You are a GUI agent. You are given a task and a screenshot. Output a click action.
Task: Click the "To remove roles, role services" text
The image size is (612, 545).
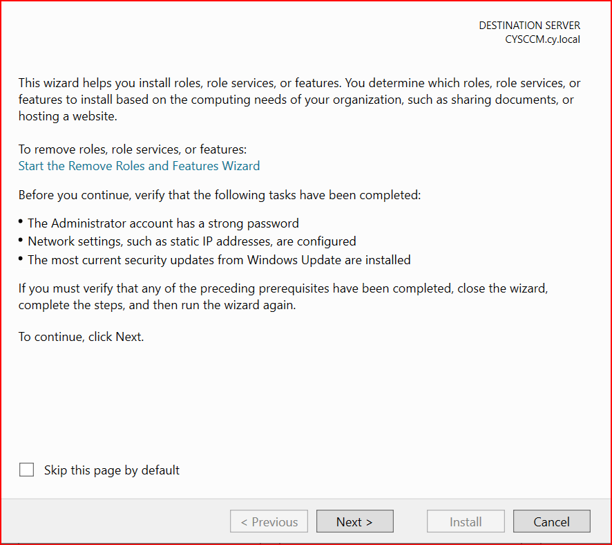[x=132, y=149]
